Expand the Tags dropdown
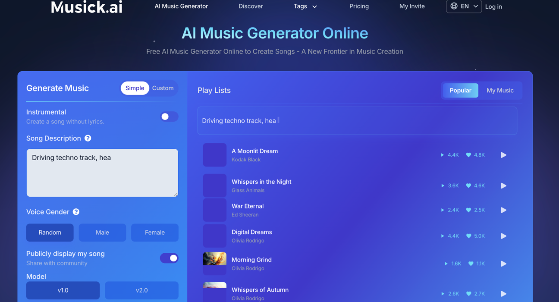The image size is (559, 302). [305, 6]
